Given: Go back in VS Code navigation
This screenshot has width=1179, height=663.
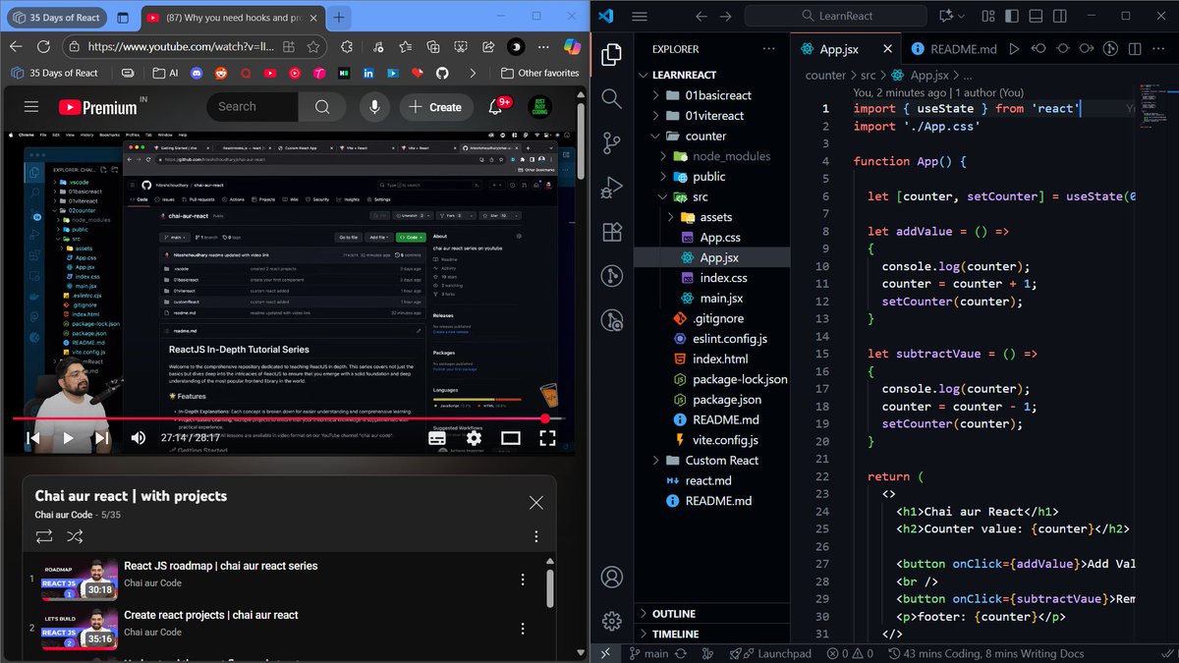Looking at the screenshot, I should coord(701,16).
